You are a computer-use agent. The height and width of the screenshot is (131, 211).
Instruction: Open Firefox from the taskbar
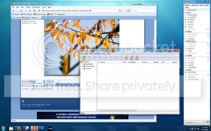[19, 128]
